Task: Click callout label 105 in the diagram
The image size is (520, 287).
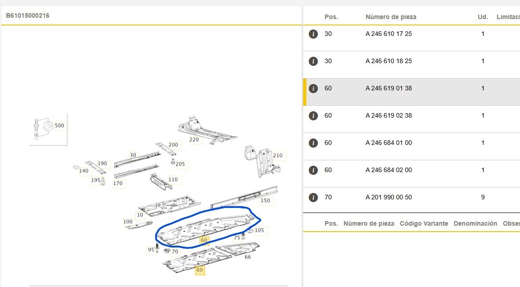Action: tap(259, 230)
